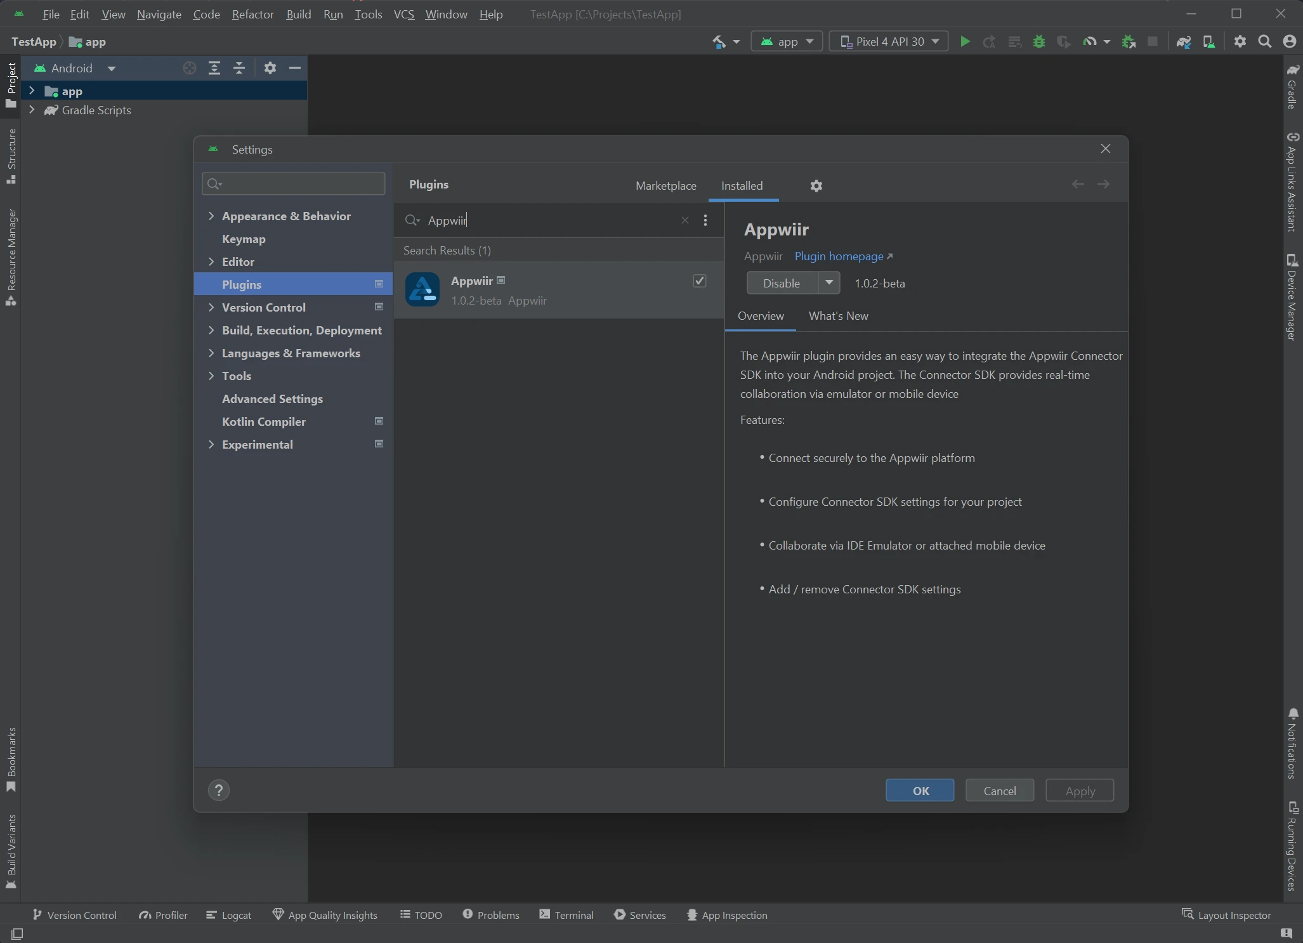Click Expand All in Project panel
The height and width of the screenshot is (943, 1303).
[214, 68]
